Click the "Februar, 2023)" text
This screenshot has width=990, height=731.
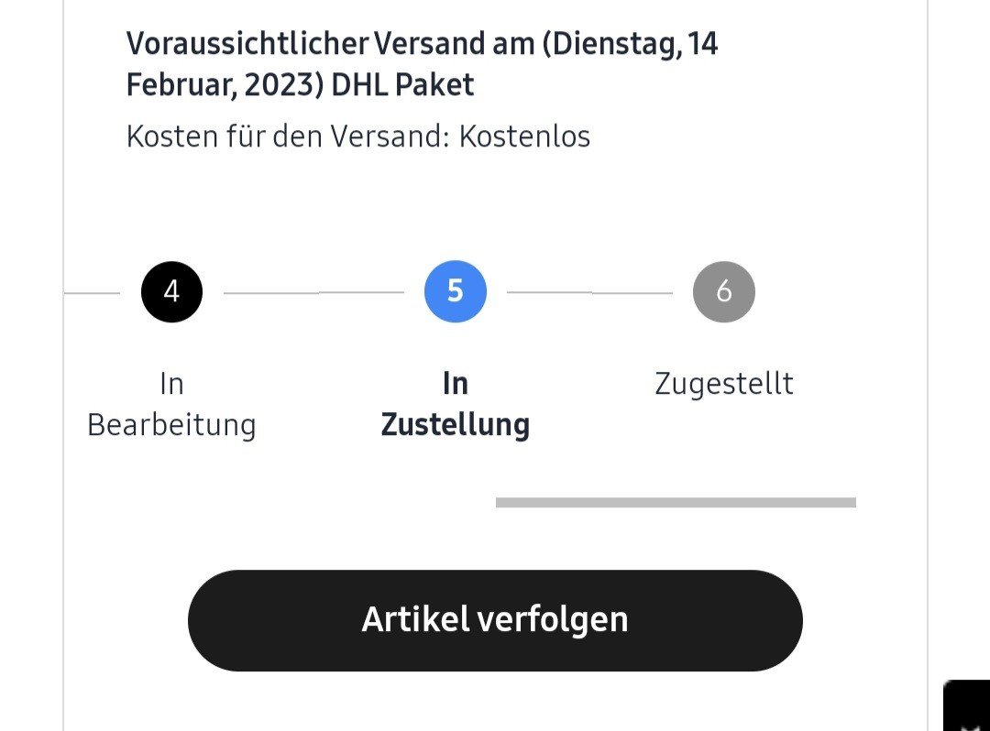[x=225, y=85]
